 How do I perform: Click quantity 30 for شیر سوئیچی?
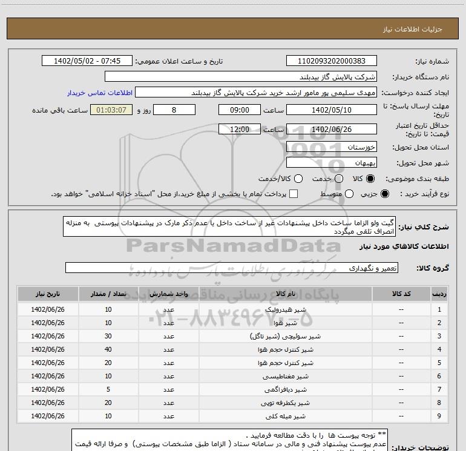pos(108,336)
